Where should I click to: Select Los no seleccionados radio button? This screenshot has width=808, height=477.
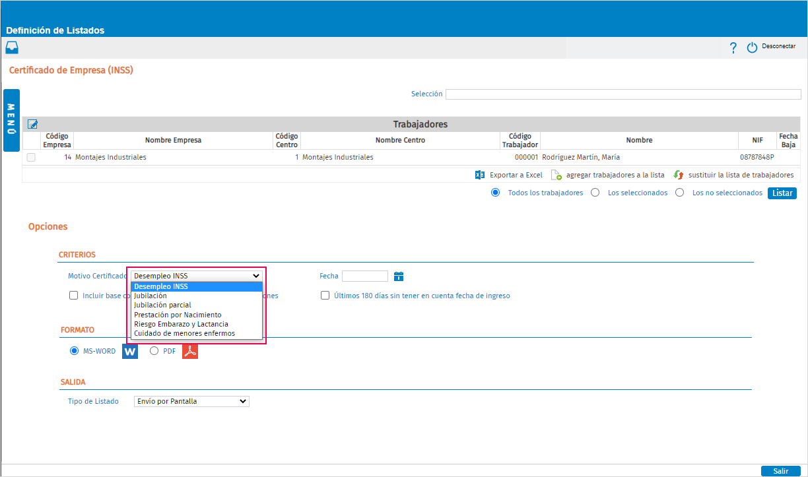[x=679, y=193]
